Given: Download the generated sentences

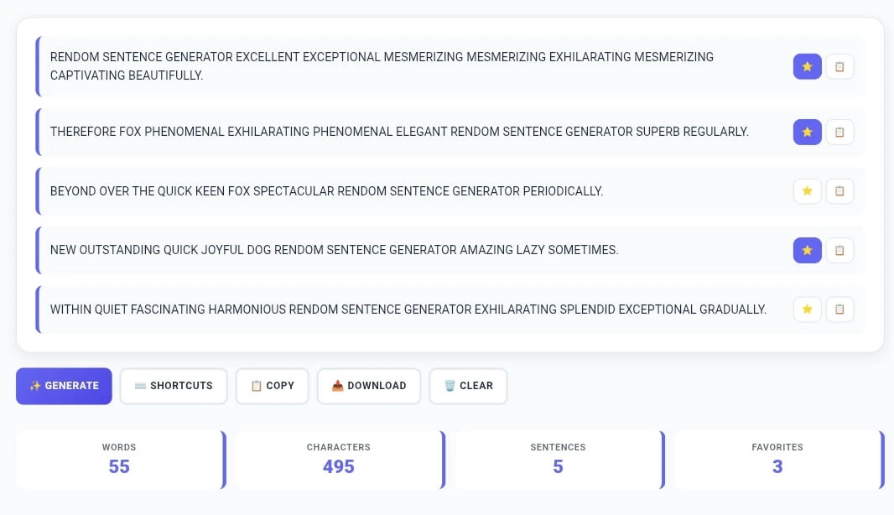Looking at the screenshot, I should point(368,386).
